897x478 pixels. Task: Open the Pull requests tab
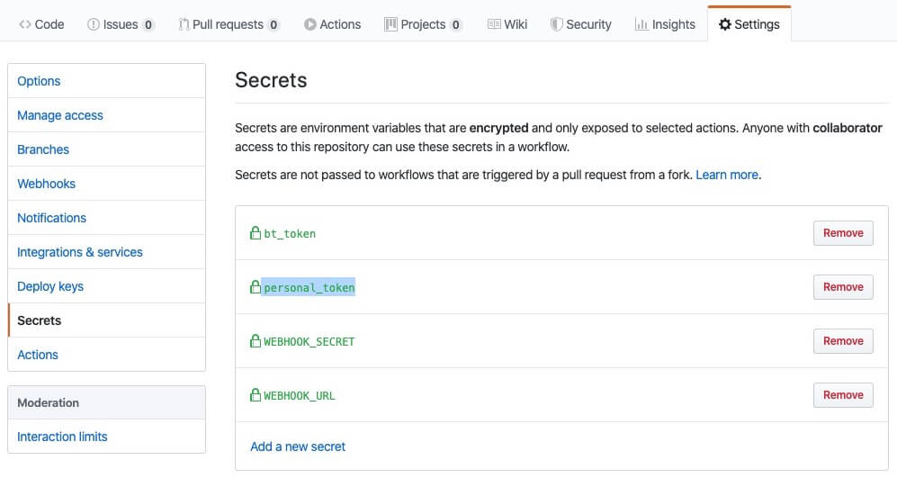pos(229,24)
